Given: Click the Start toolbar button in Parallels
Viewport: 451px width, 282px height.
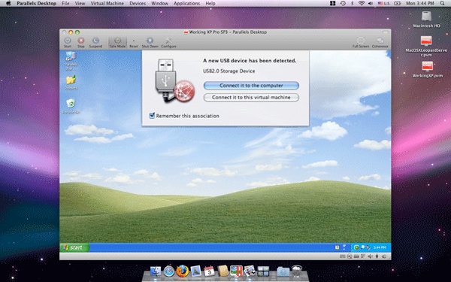Looking at the screenshot, I should click(x=68, y=42).
